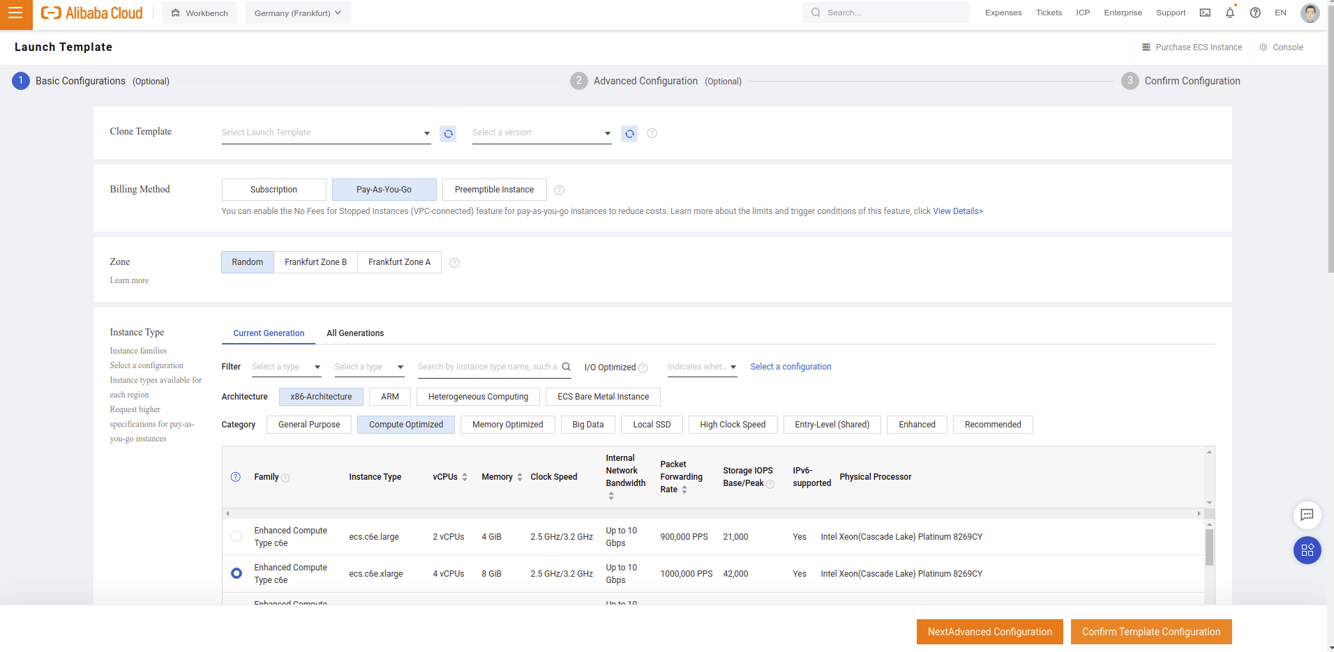Open the help question mark in top bar
Screen dimensions: 1334x652
[1255, 13]
